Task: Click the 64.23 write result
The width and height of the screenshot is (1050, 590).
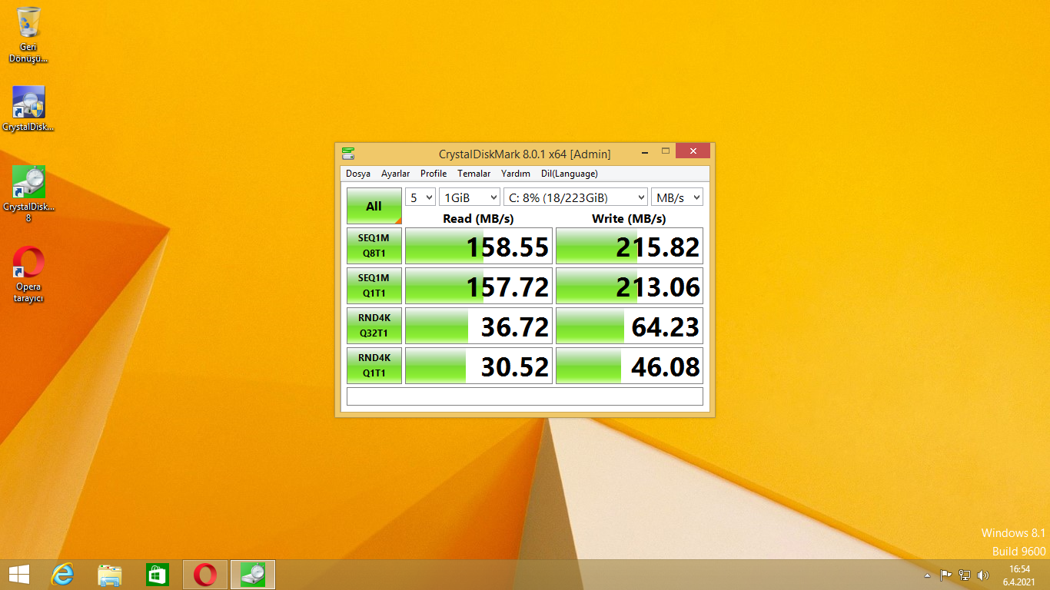Action: coord(630,326)
